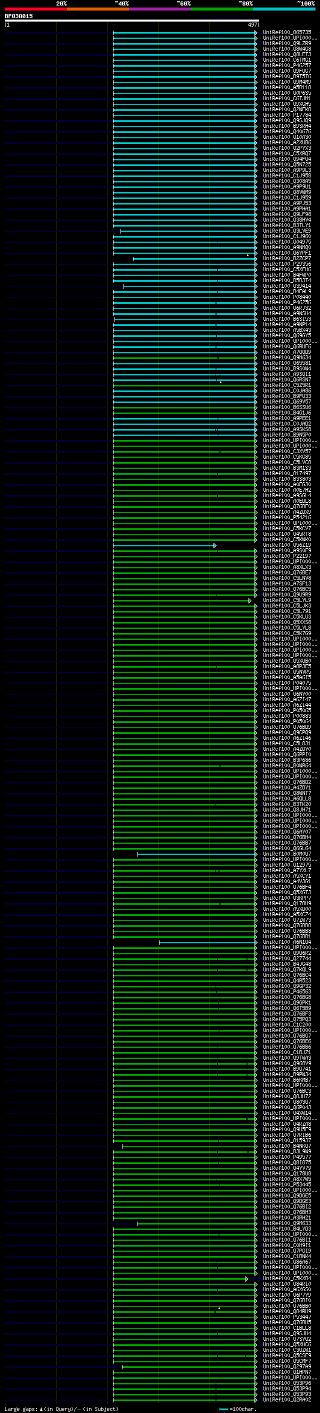The width and height of the screenshot is (320, 1413).
Task: Click hit label UniRef100_Q5XXS8
Action: pyautogui.click(x=286, y=623)
